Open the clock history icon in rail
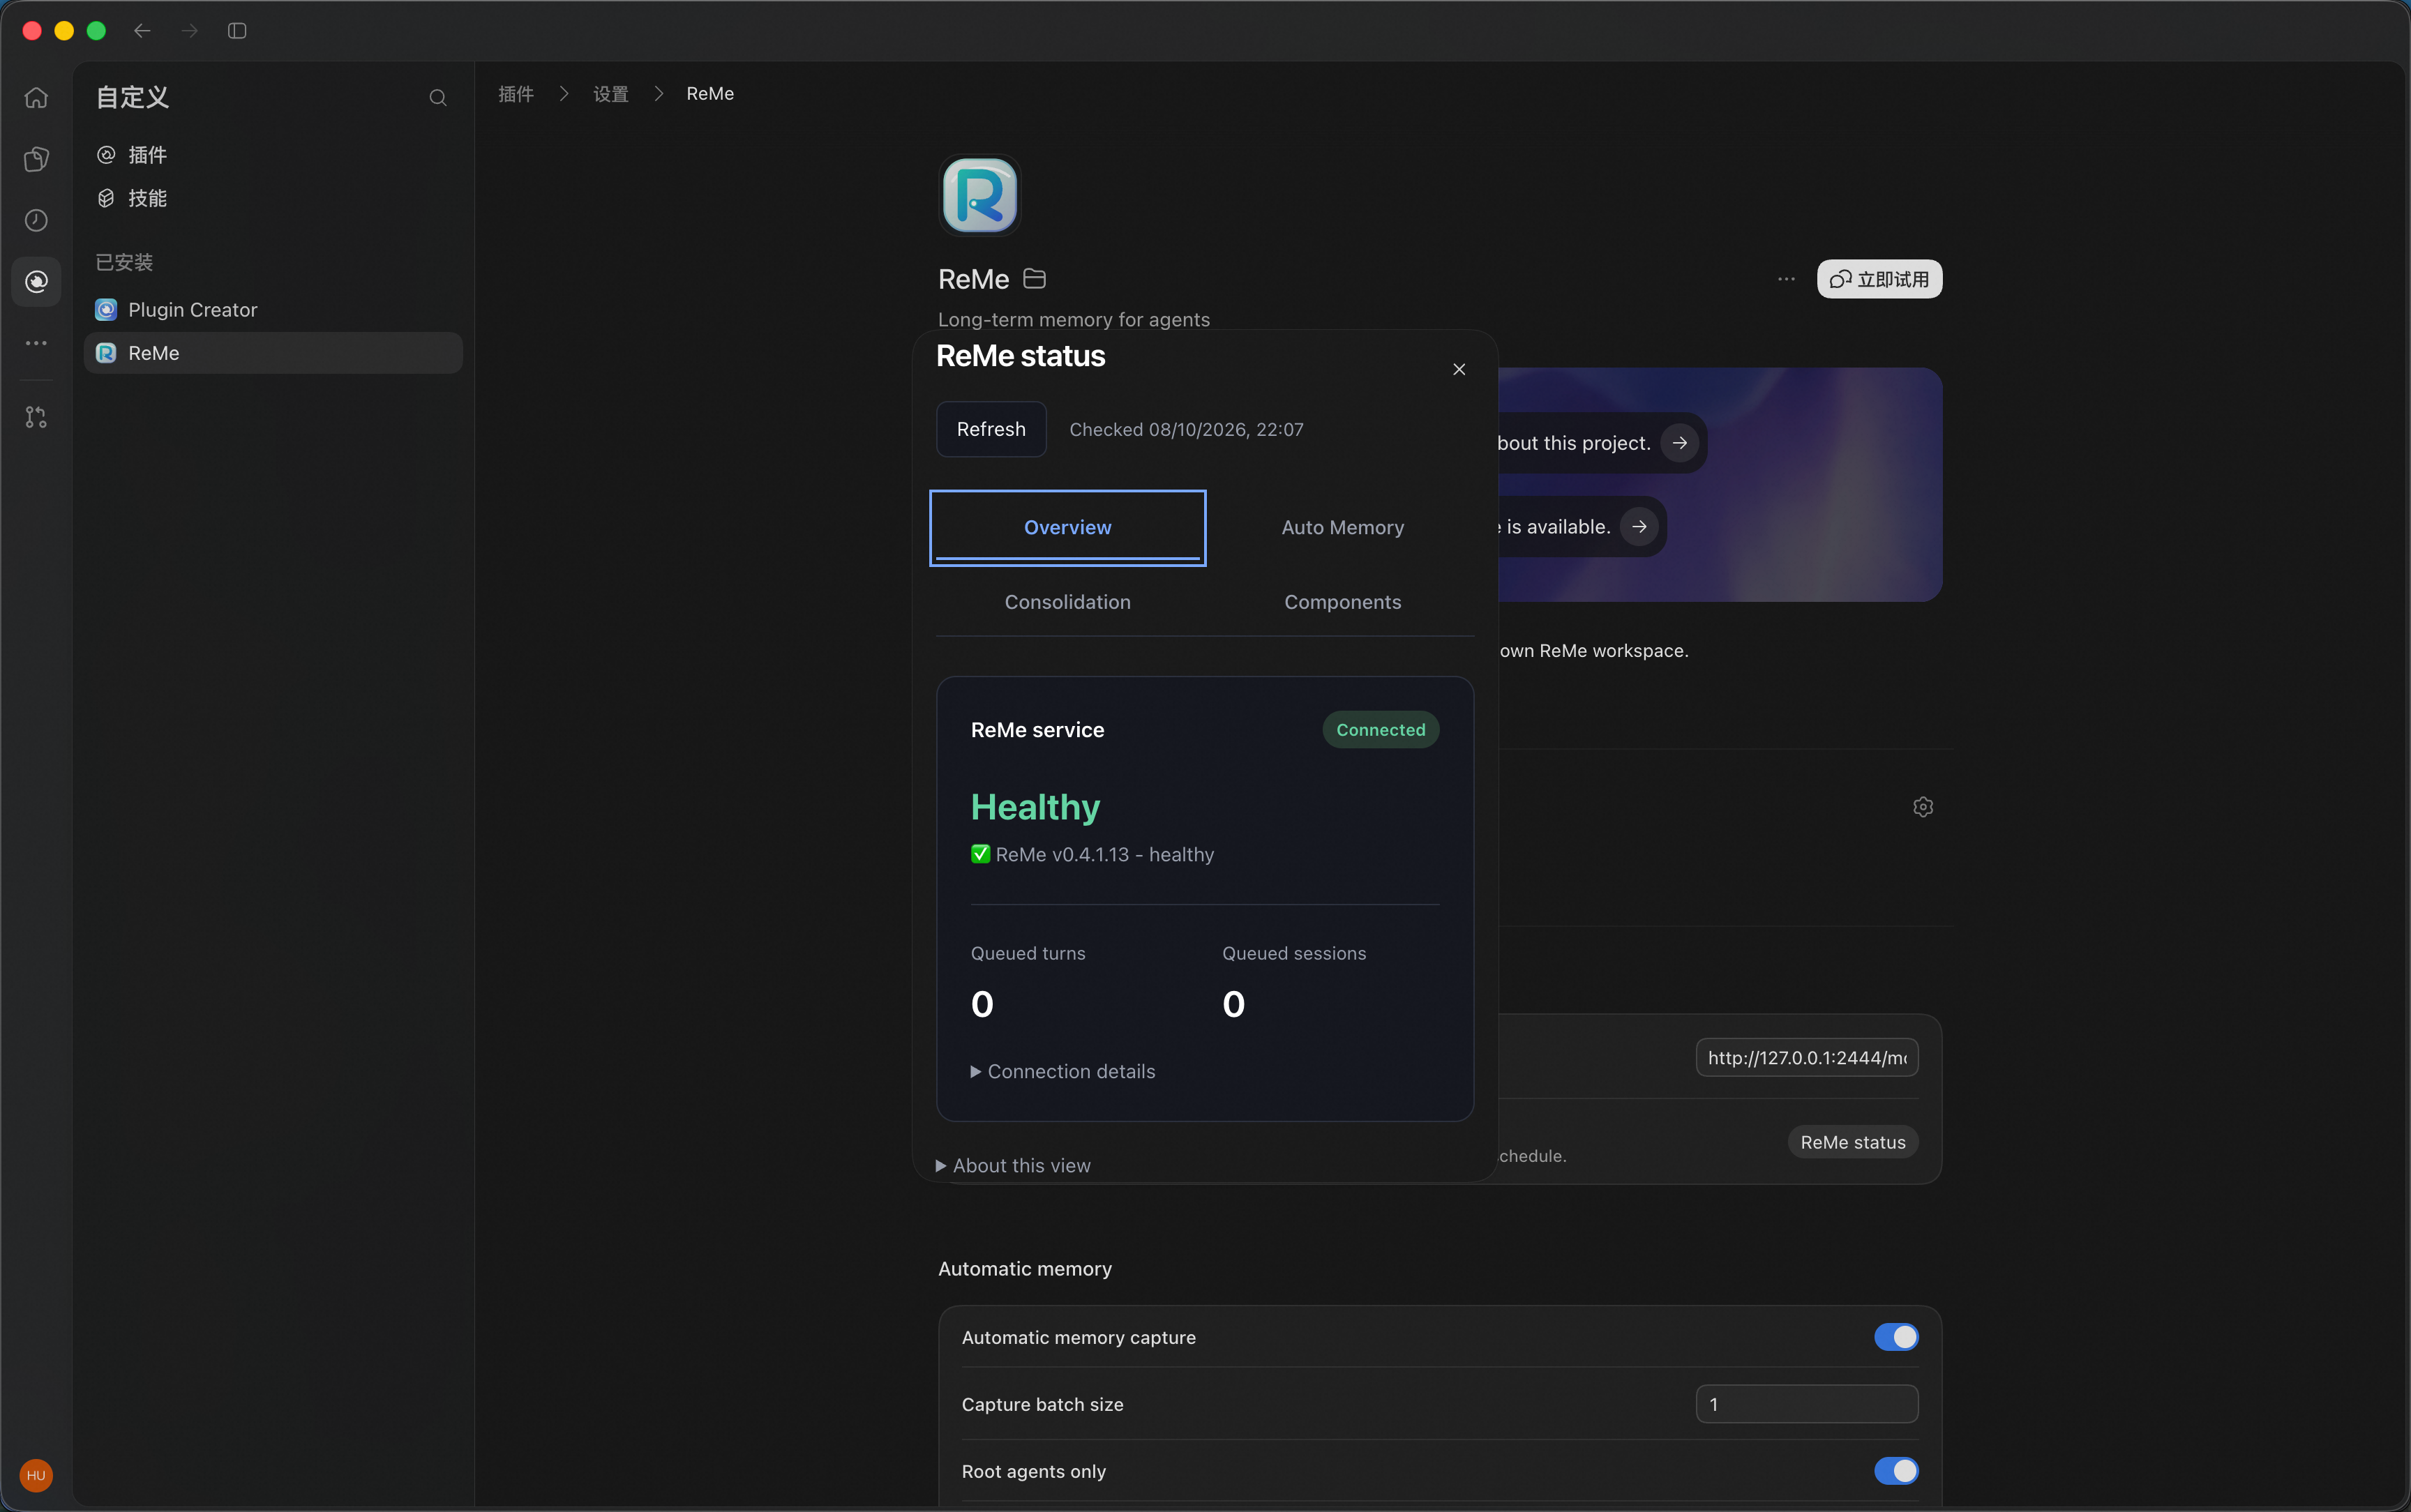Image resolution: width=2411 pixels, height=1512 pixels. [x=36, y=220]
